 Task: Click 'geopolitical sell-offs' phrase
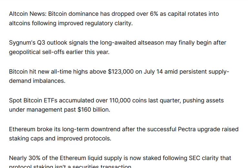(37, 52)
